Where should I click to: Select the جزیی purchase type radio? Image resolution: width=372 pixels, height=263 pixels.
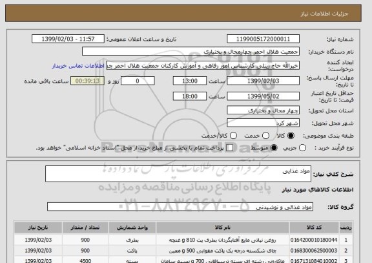point(302,148)
